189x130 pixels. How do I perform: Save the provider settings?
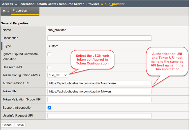click(x=20, y=125)
